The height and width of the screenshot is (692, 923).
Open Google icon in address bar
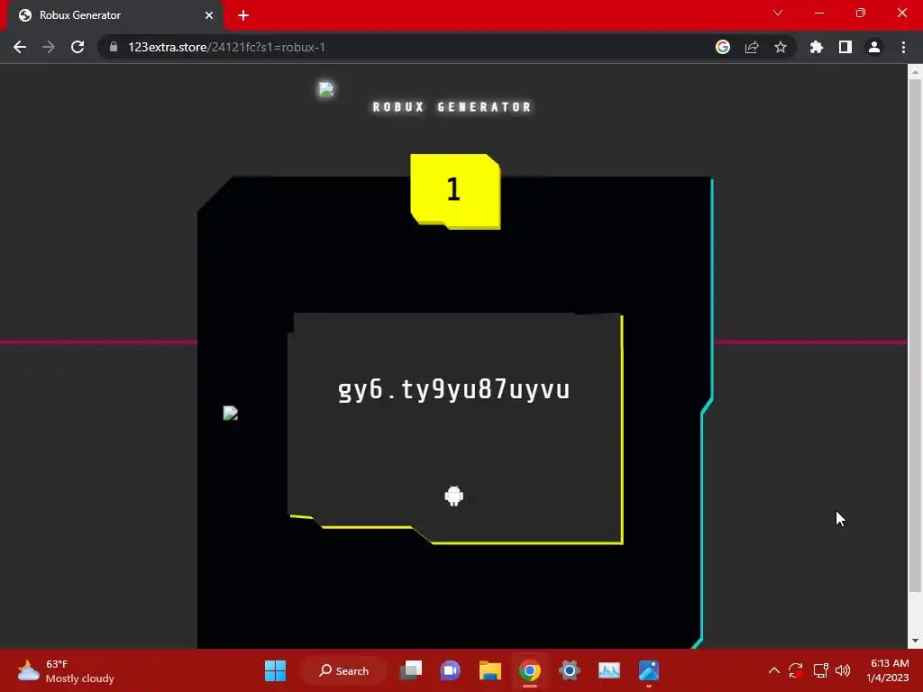pyautogui.click(x=723, y=47)
